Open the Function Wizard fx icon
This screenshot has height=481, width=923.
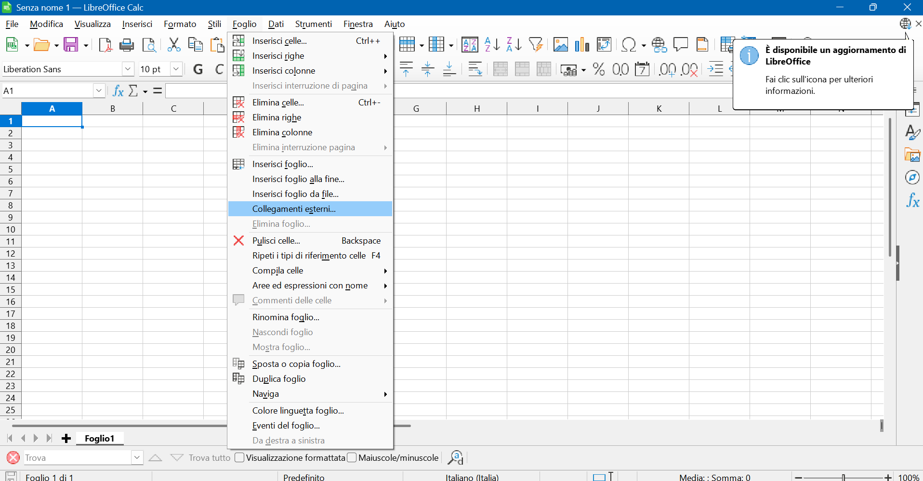pos(118,91)
